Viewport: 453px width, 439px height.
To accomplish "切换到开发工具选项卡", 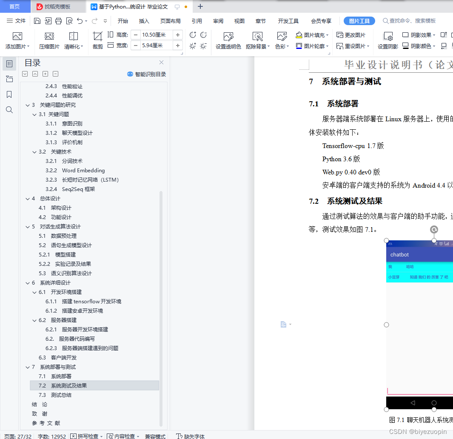I will pyautogui.click(x=288, y=20).
